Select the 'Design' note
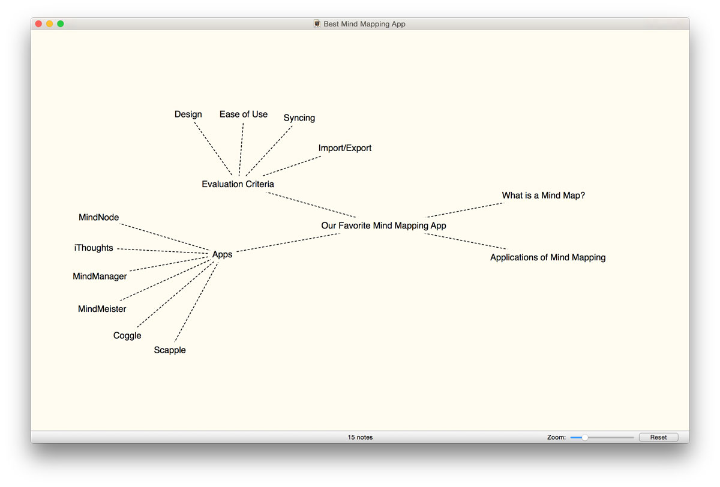Image resolution: width=720 pixels, height=487 pixels. pyautogui.click(x=188, y=115)
